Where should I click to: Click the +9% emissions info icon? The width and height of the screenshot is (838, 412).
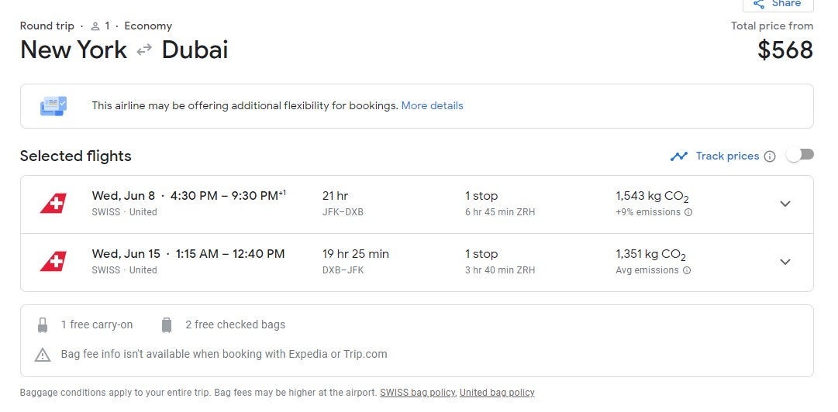[x=688, y=212]
